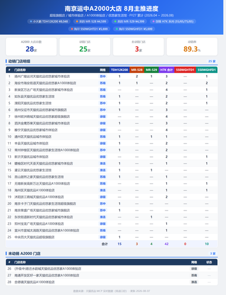Viewport: 226px width, 295px height.
Task: Click the 550WGHFD1 value 2 in row 2
Action: [207, 83]
